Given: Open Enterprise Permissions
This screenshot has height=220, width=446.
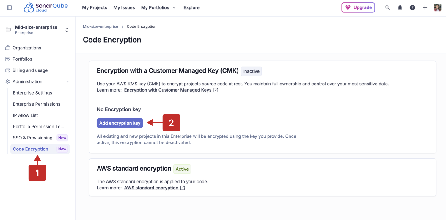Looking at the screenshot, I should [x=37, y=104].
